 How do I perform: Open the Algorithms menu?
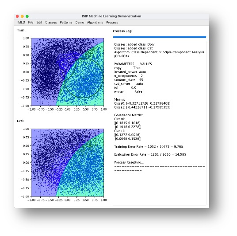pos(95,23)
